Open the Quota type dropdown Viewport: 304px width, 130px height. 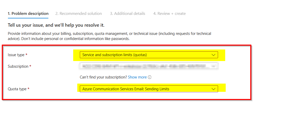point(149,89)
